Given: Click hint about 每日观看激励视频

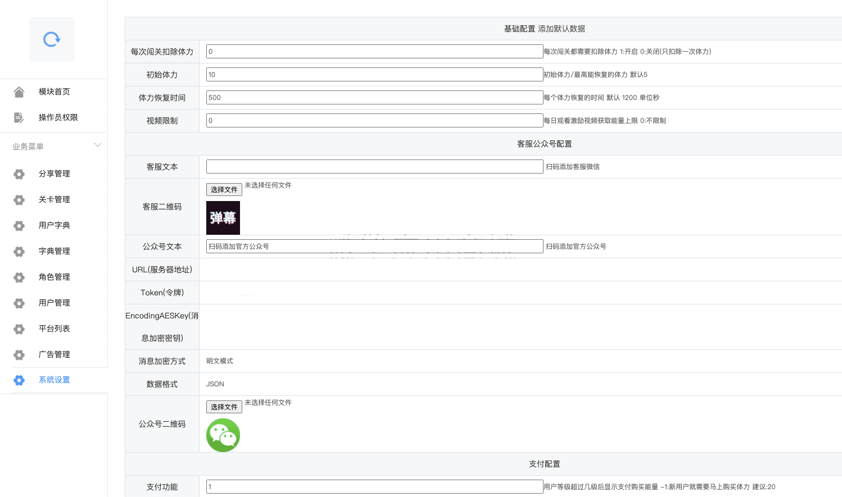Looking at the screenshot, I should [605, 121].
